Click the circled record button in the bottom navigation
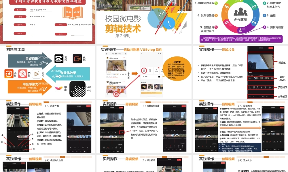288x172 pixels. tap(116, 94)
